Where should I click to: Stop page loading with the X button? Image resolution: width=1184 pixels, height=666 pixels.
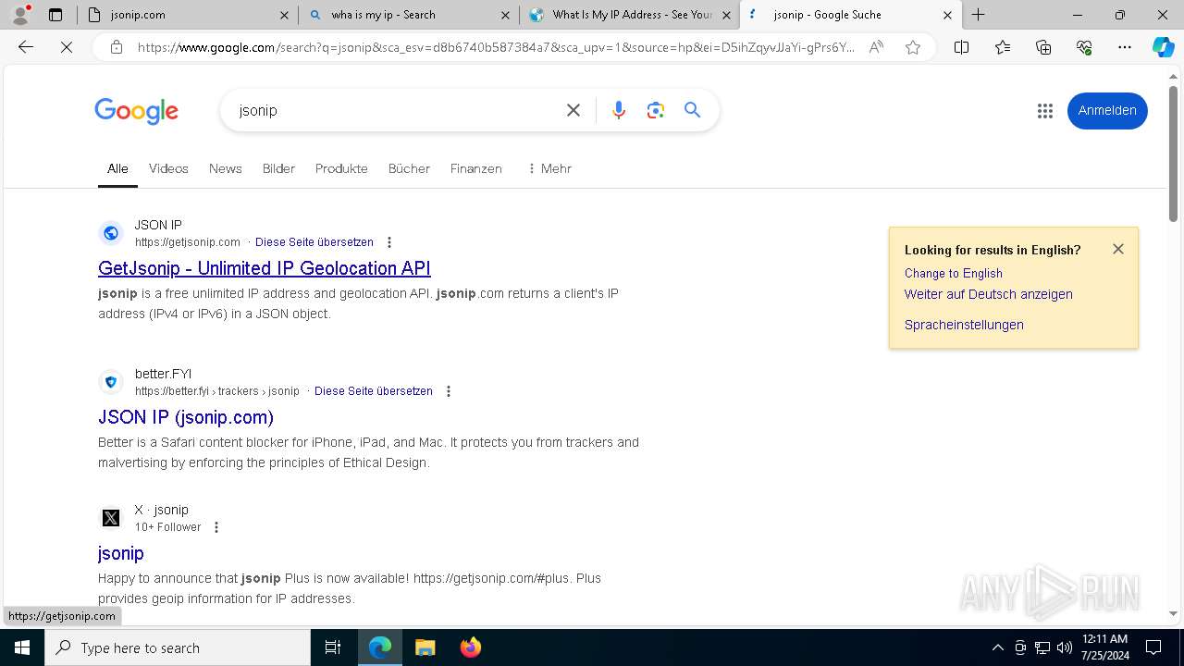point(67,47)
